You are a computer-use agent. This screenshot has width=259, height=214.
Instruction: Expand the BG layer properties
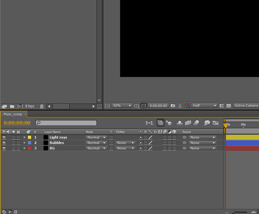coord(25,148)
